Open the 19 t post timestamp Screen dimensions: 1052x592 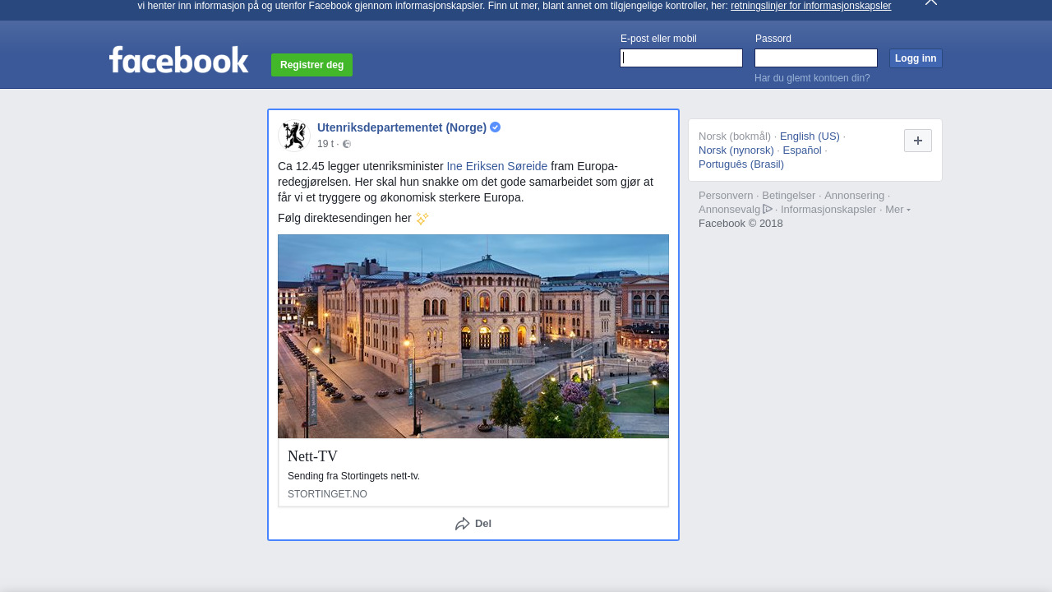pos(325,144)
